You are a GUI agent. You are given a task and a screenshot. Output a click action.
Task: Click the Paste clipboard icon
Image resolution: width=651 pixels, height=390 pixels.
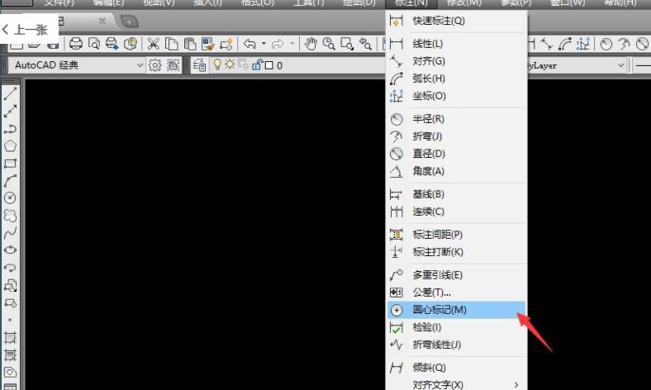coord(190,44)
